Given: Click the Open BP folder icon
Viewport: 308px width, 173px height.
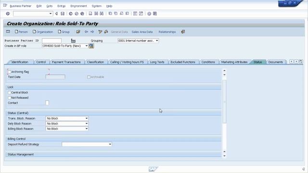Looking at the screenshot, I should click(78, 32).
